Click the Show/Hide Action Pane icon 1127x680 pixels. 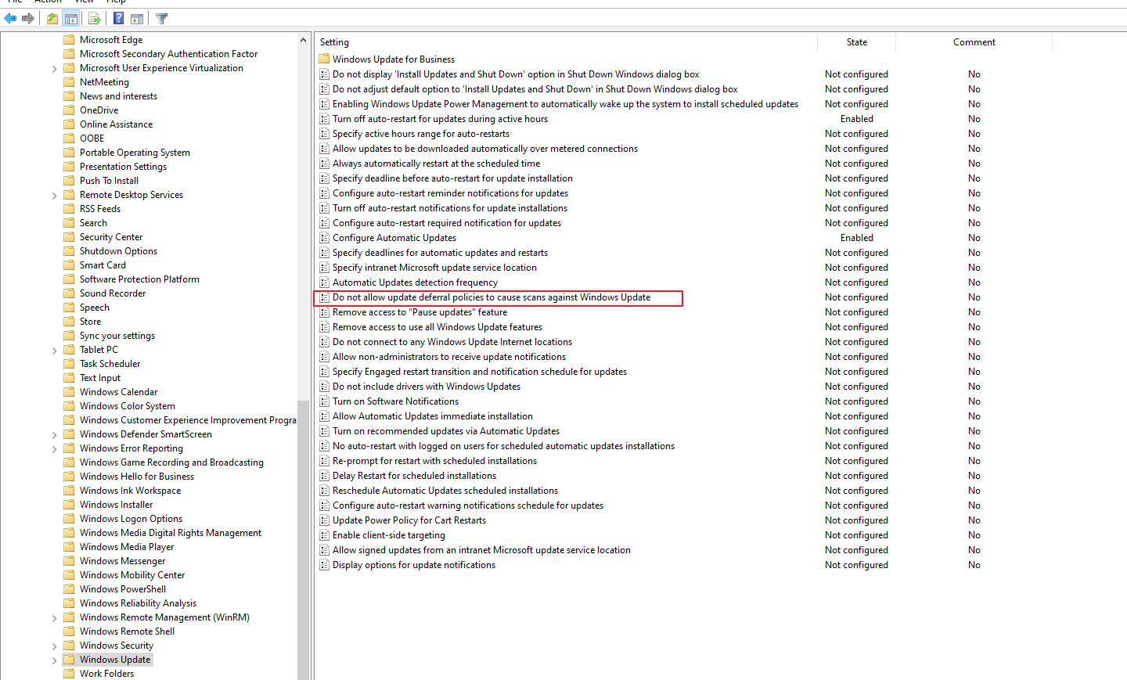coord(137,18)
